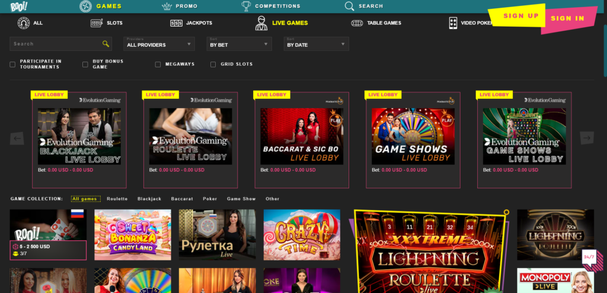
Task: Open the By Date sort dropdown
Action: (x=317, y=44)
